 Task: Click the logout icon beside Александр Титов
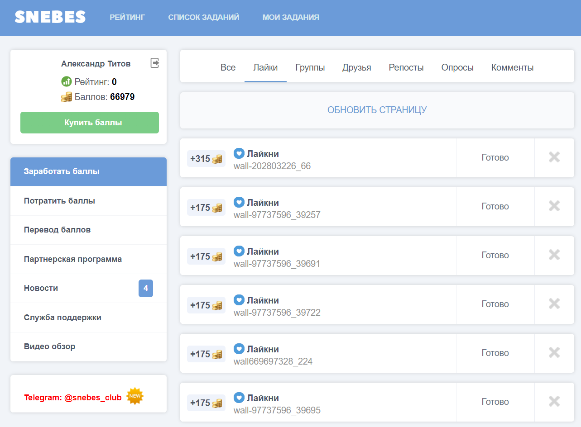click(x=155, y=63)
